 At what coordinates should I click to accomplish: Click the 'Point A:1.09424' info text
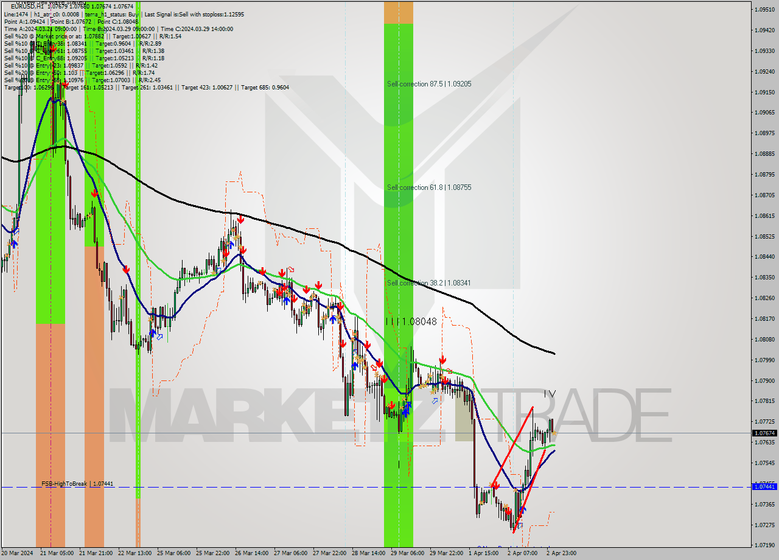pyautogui.click(x=24, y=21)
